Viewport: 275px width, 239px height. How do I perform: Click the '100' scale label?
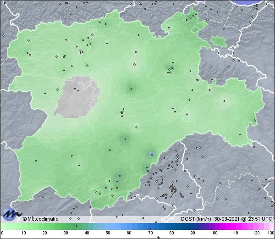(214, 233)
